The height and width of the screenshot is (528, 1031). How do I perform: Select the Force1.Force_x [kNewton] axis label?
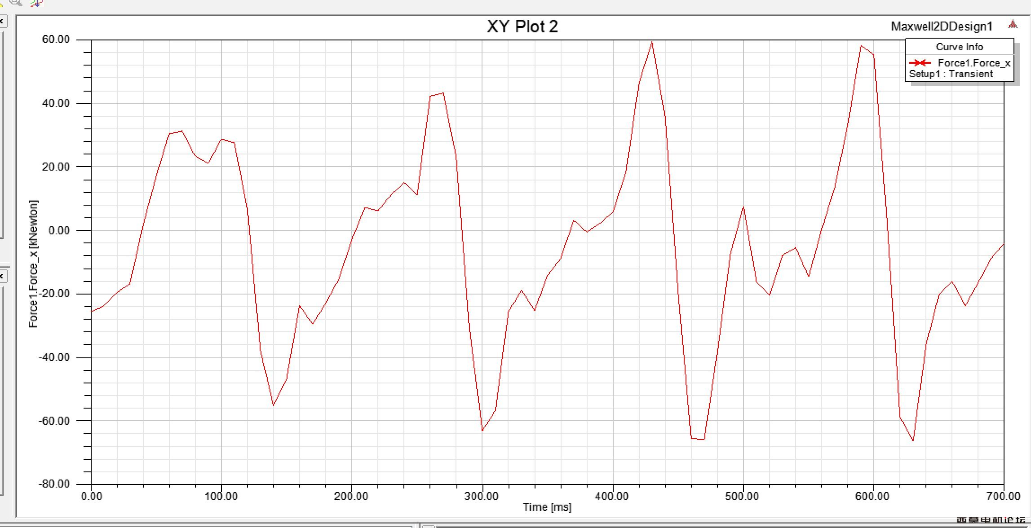pos(33,264)
